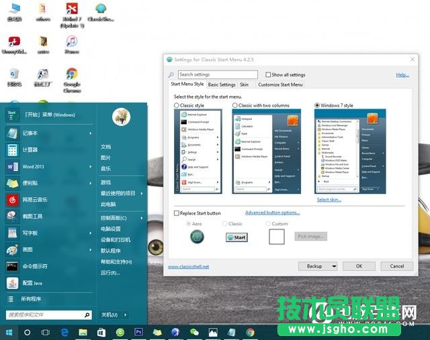This screenshot has height=340, width=430.
Task: Select the iTunes desktop shortcut
Action: tap(72, 45)
